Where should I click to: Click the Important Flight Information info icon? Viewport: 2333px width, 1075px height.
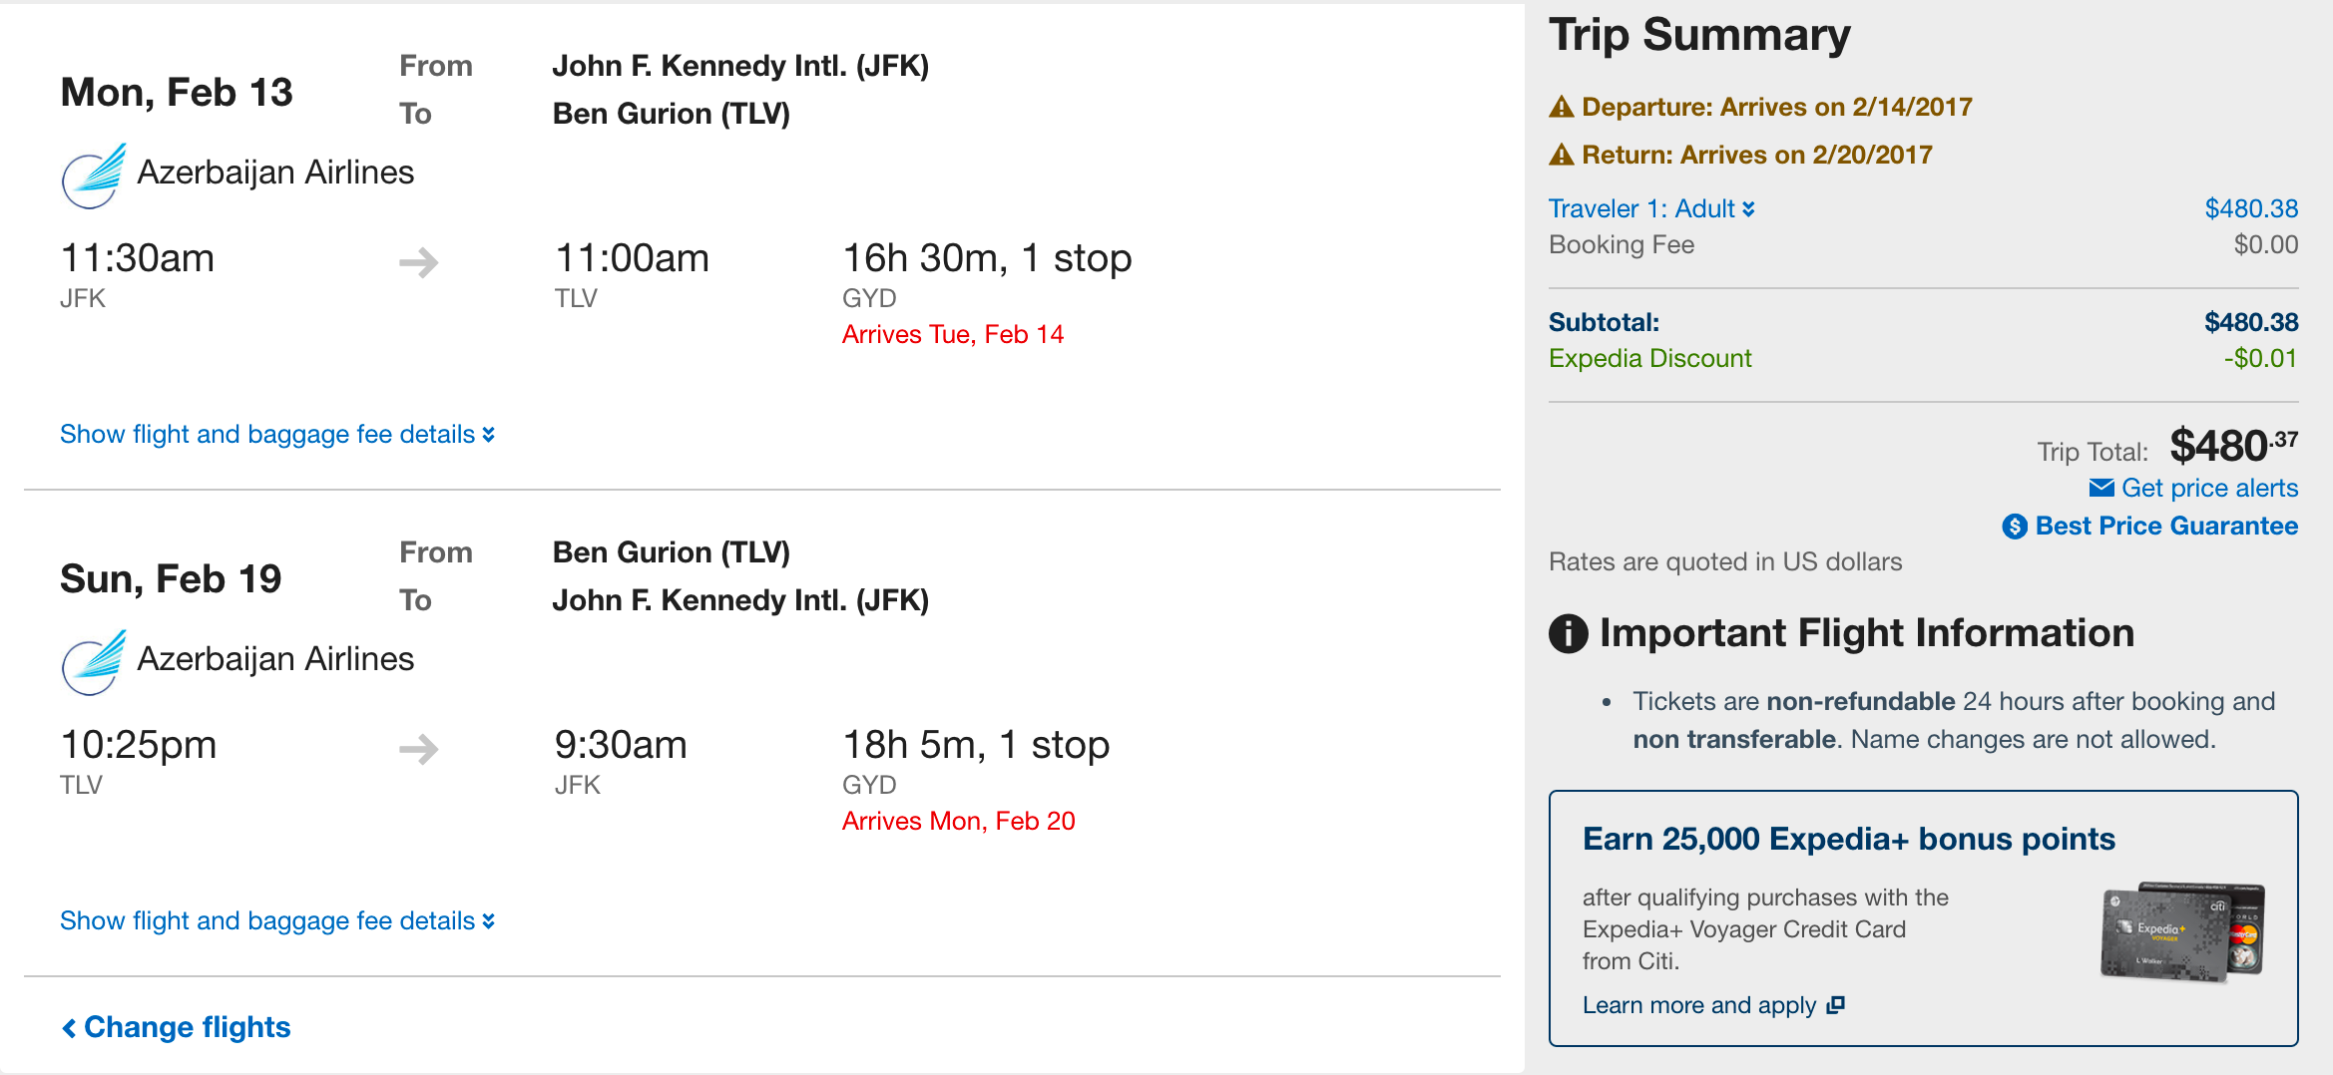pyautogui.click(x=1569, y=633)
